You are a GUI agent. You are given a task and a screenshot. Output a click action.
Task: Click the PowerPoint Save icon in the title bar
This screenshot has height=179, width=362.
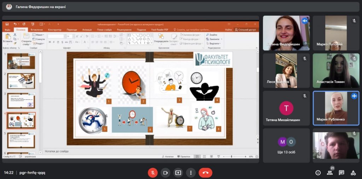(7, 24)
